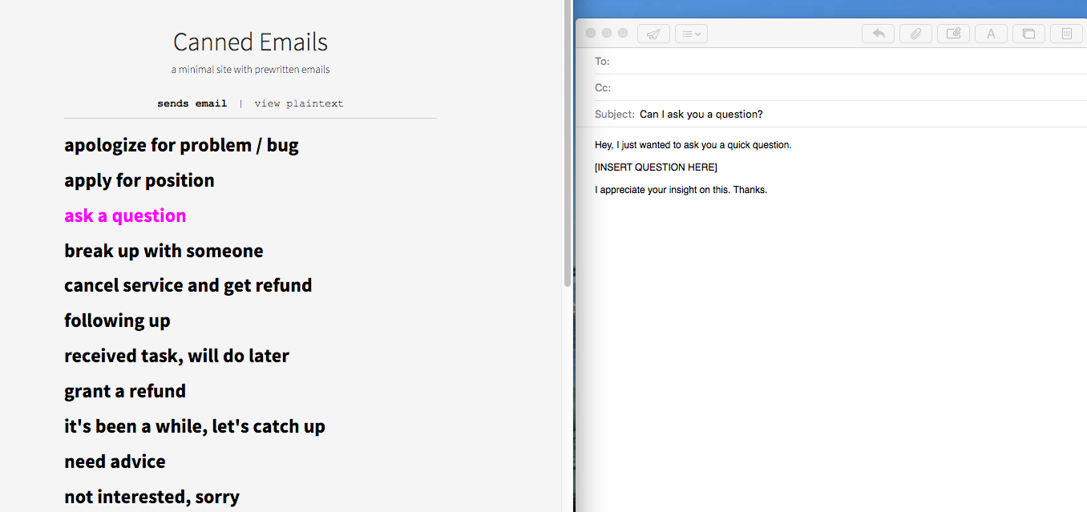Open the 'ask a question' canned email
Screen dimensions: 1087x512
tap(125, 215)
